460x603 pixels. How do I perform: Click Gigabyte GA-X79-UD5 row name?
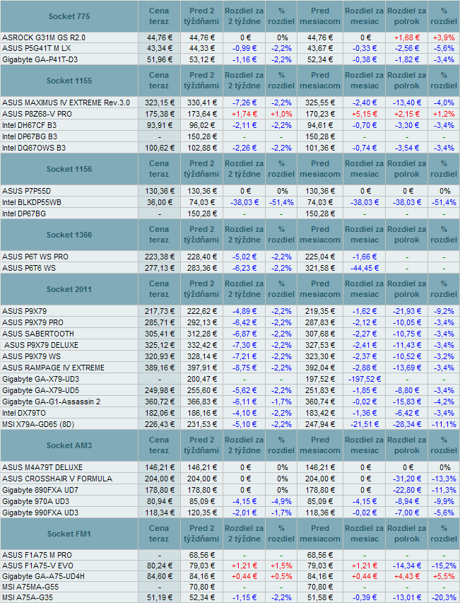click(x=41, y=391)
